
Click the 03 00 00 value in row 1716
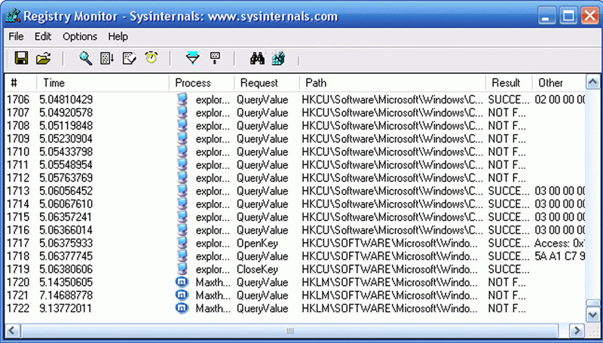coord(559,231)
